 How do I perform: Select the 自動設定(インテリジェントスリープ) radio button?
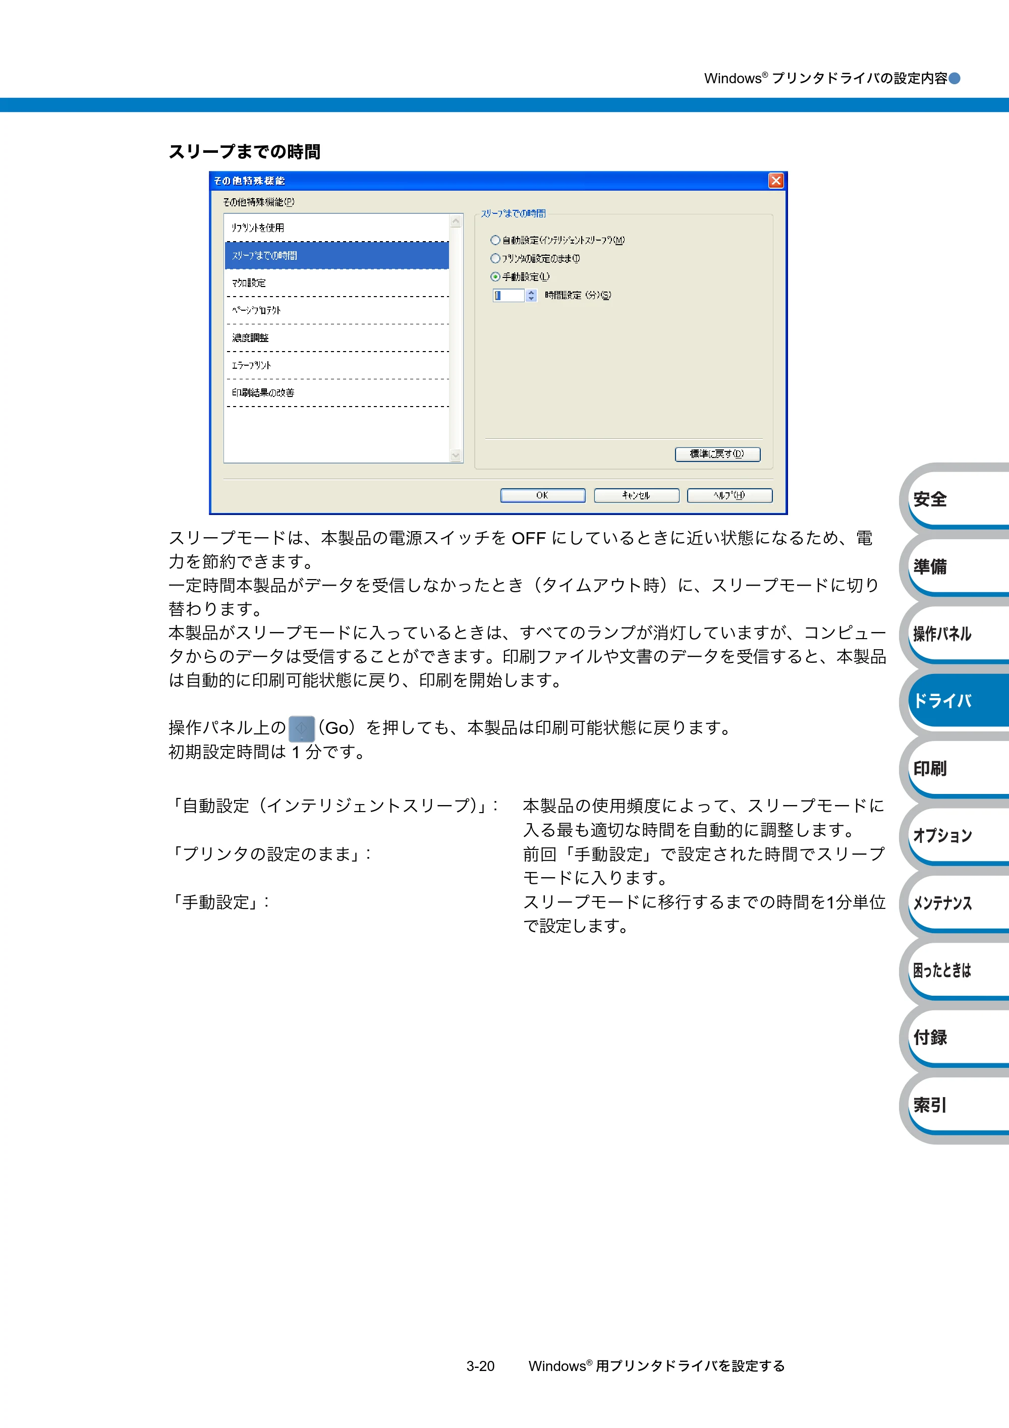pyautogui.click(x=495, y=240)
